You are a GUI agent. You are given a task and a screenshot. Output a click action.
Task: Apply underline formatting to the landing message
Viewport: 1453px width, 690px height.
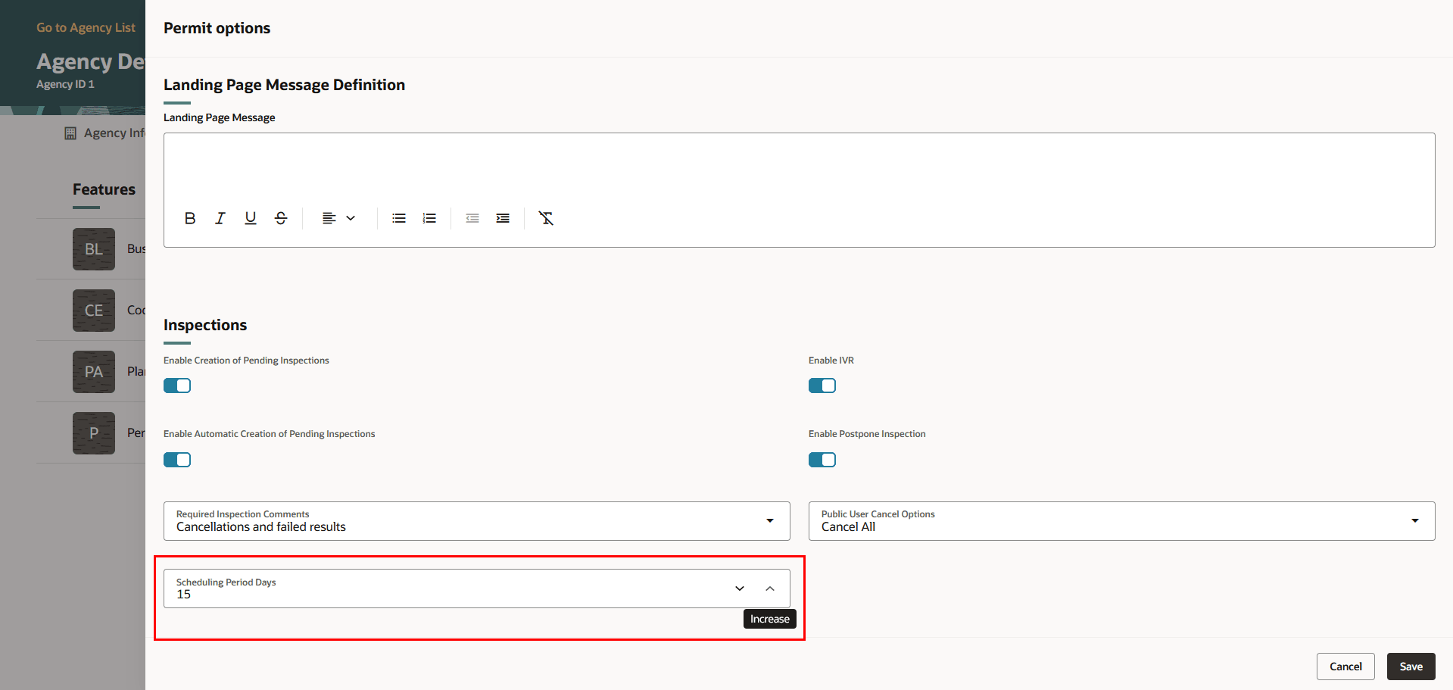coord(250,218)
